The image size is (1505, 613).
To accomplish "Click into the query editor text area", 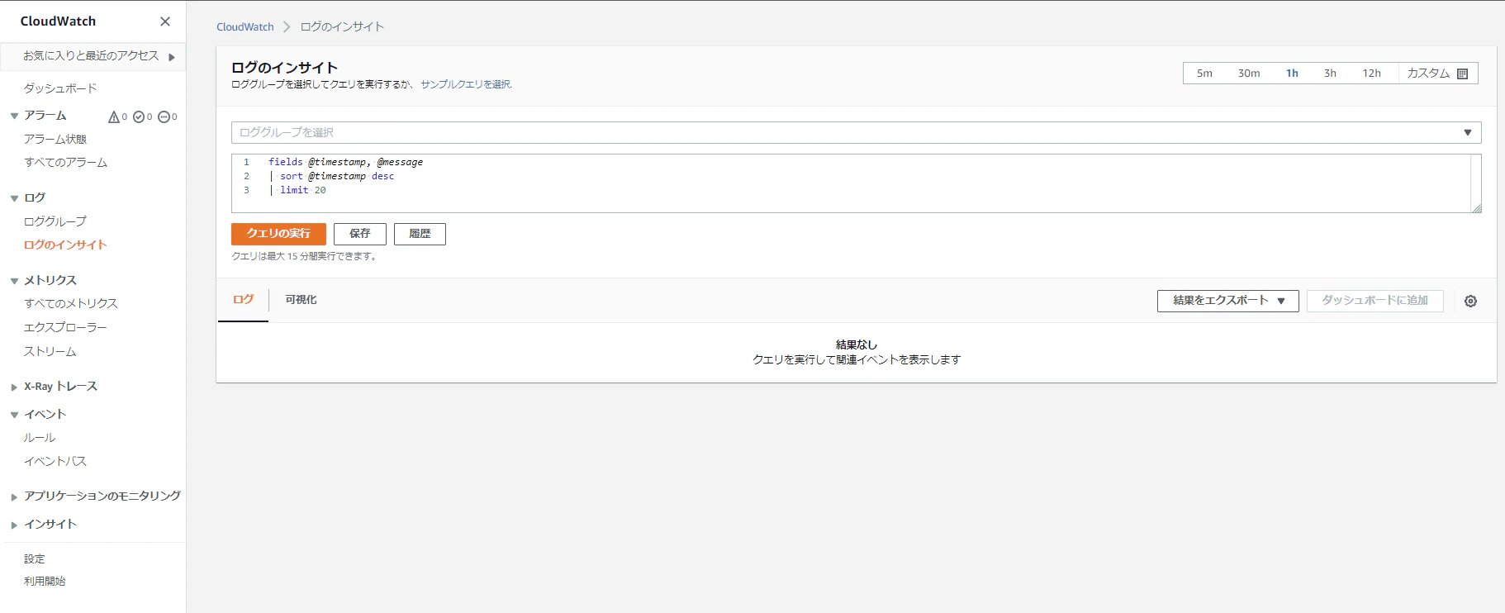I will (x=856, y=183).
